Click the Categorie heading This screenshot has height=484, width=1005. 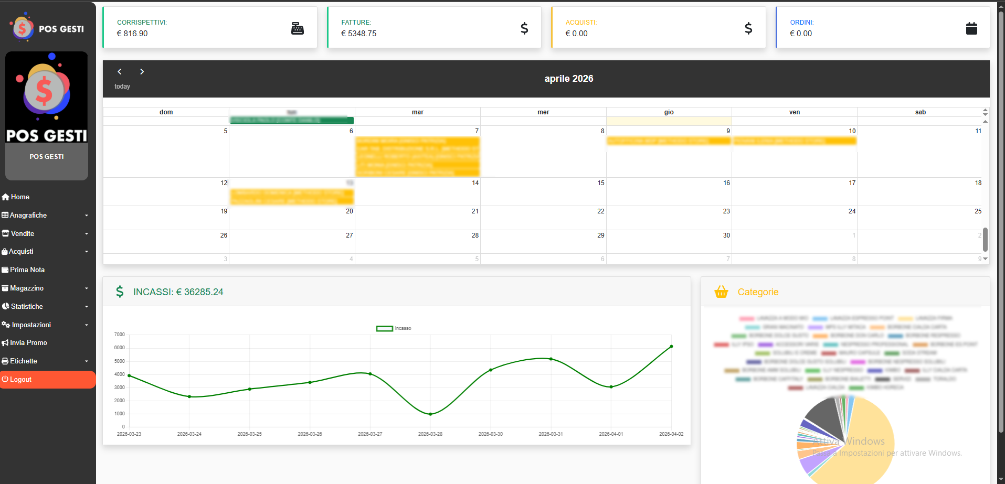[x=758, y=292]
